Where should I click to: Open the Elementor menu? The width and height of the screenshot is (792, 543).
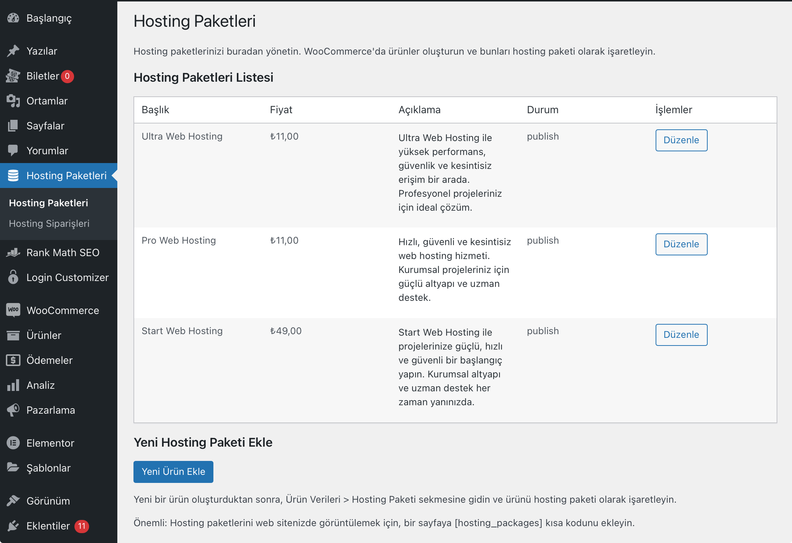[x=59, y=443]
